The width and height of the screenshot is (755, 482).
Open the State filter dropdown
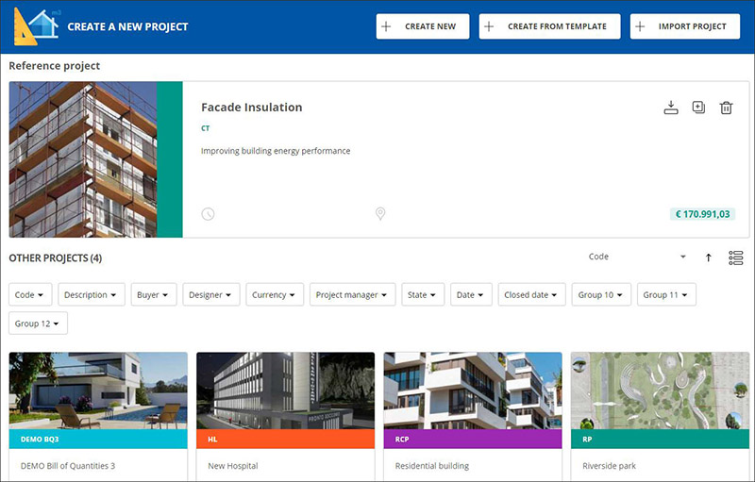[x=422, y=295]
